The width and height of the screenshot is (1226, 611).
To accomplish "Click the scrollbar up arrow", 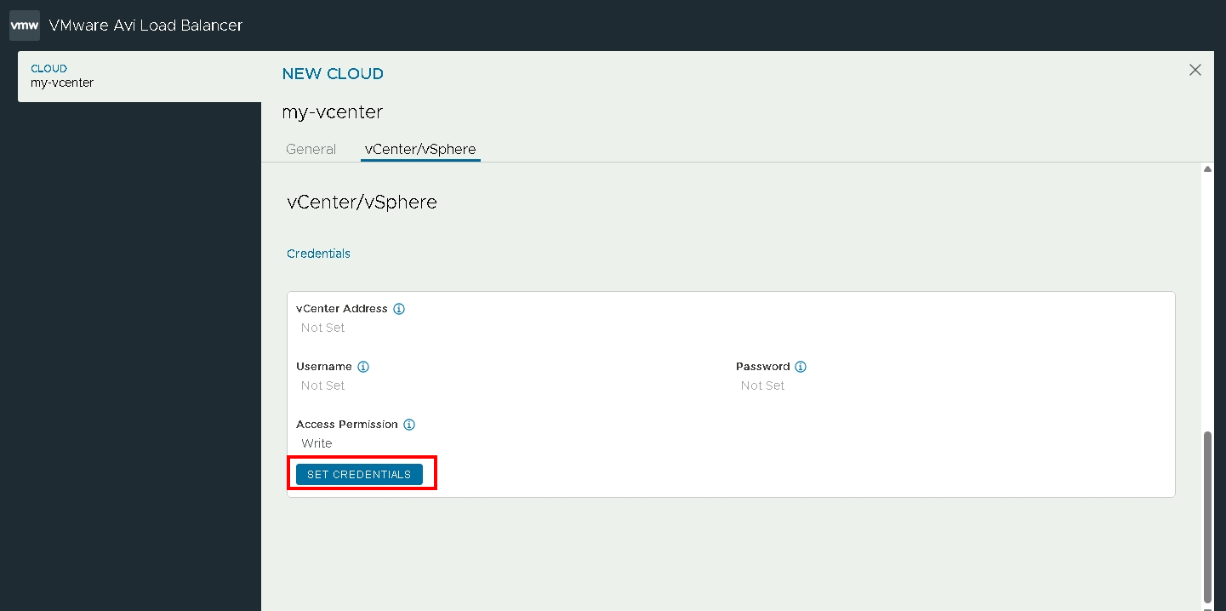I will [1207, 169].
